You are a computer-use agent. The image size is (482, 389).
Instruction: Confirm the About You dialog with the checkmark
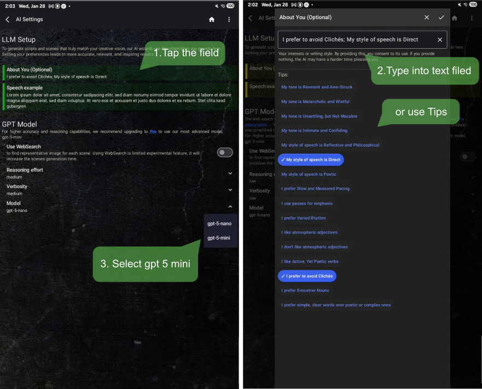(441, 18)
